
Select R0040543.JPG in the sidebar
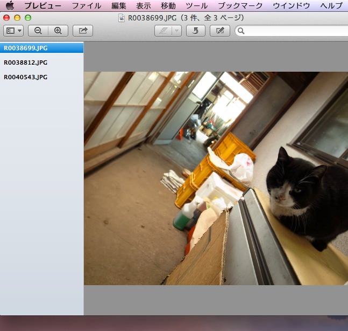tap(42, 77)
